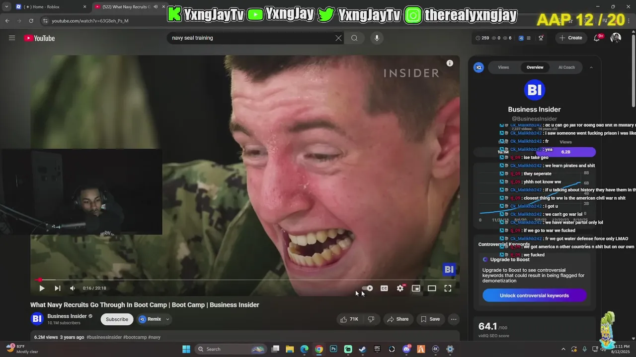
Task: Open the vidIQ trophy achievements icon
Action: tap(541, 38)
